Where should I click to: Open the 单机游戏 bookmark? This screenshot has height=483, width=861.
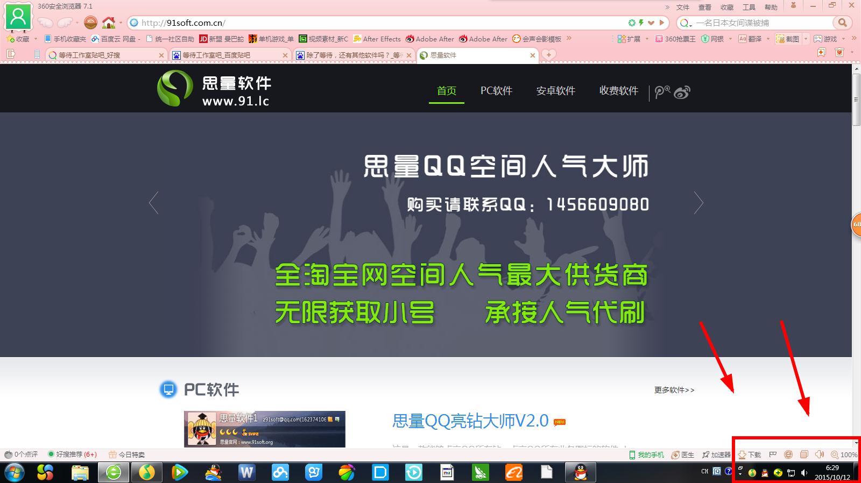(271, 39)
